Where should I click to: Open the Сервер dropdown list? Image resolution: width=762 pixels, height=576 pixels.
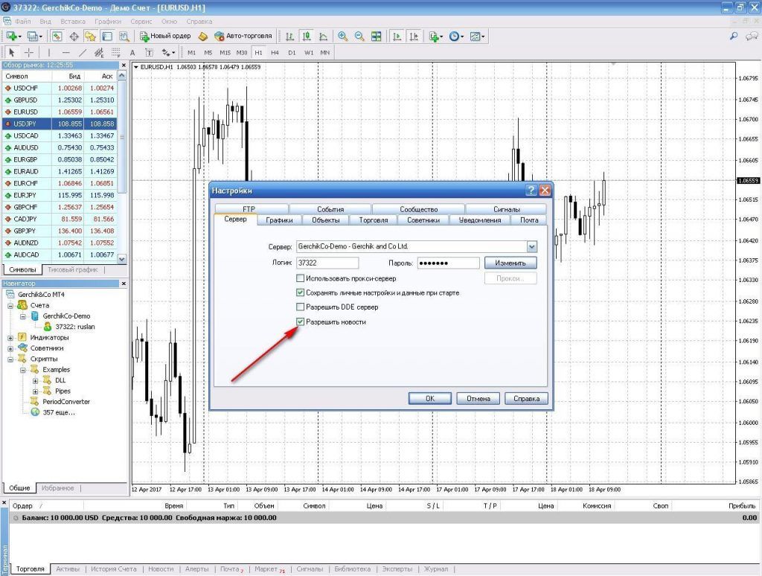pos(531,246)
